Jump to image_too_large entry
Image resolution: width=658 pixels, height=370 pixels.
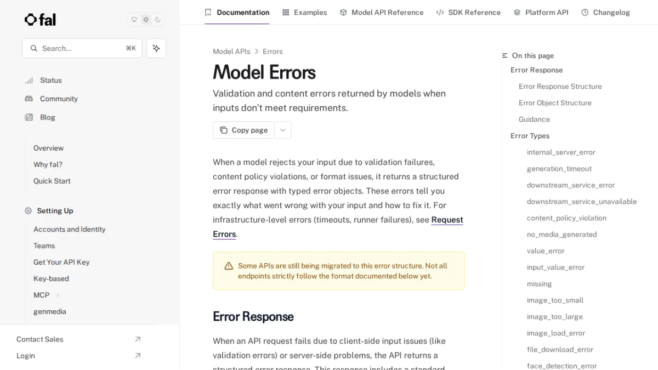(x=554, y=317)
